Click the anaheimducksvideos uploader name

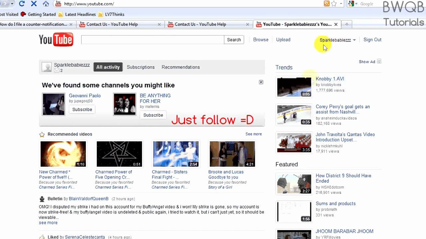tap(338, 118)
